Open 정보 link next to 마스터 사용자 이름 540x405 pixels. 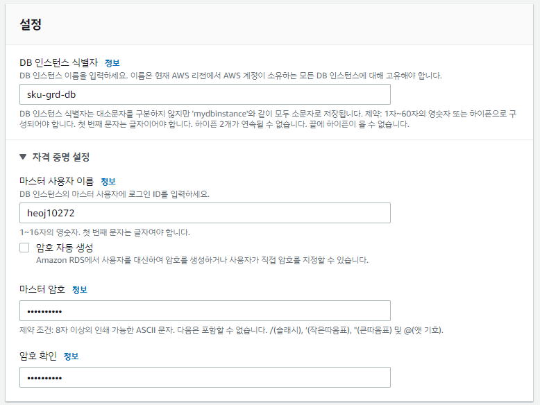(108, 181)
